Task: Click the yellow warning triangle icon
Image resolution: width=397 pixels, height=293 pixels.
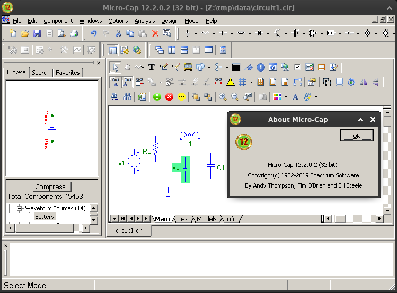Action: click(231, 82)
